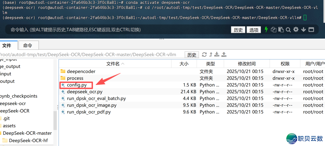Image resolution: width=325 pixels, height=146 pixels.
Task: Click the drwxr-xr-x permission of deepencoder
Action: (x=283, y=72)
